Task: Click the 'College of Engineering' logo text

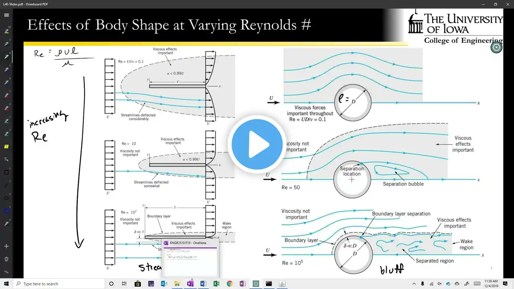Action: (x=463, y=40)
